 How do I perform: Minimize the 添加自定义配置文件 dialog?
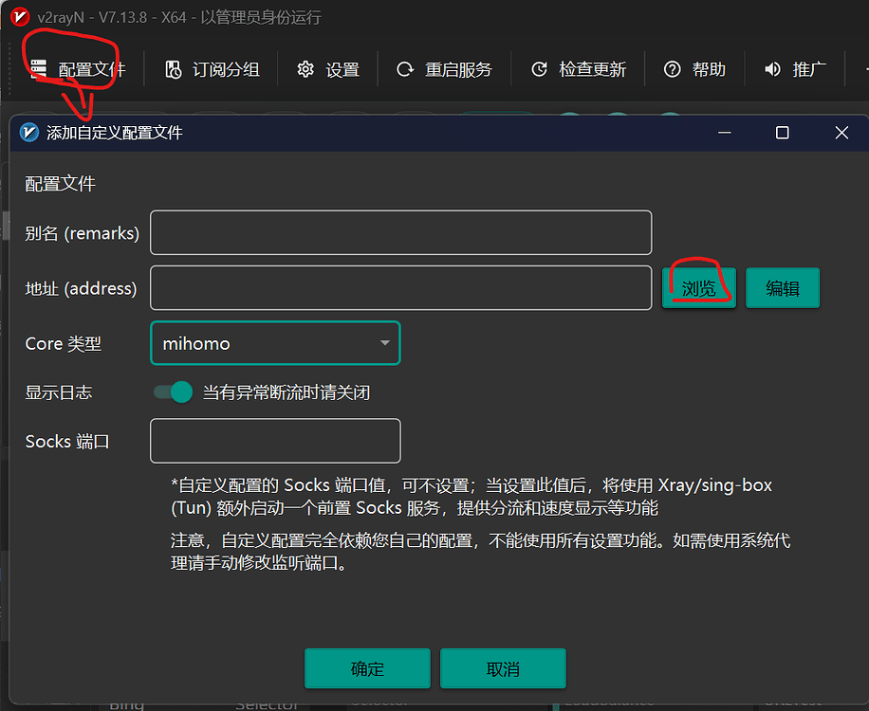(x=725, y=133)
